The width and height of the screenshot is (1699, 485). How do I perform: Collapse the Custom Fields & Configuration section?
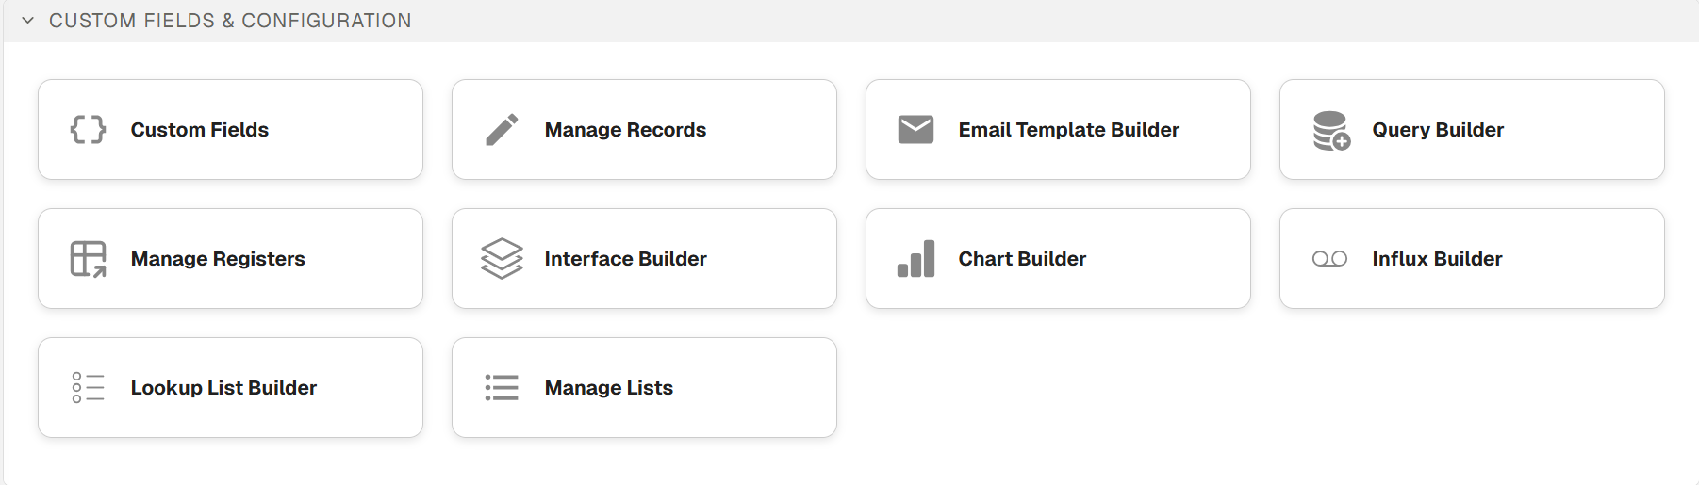28,21
